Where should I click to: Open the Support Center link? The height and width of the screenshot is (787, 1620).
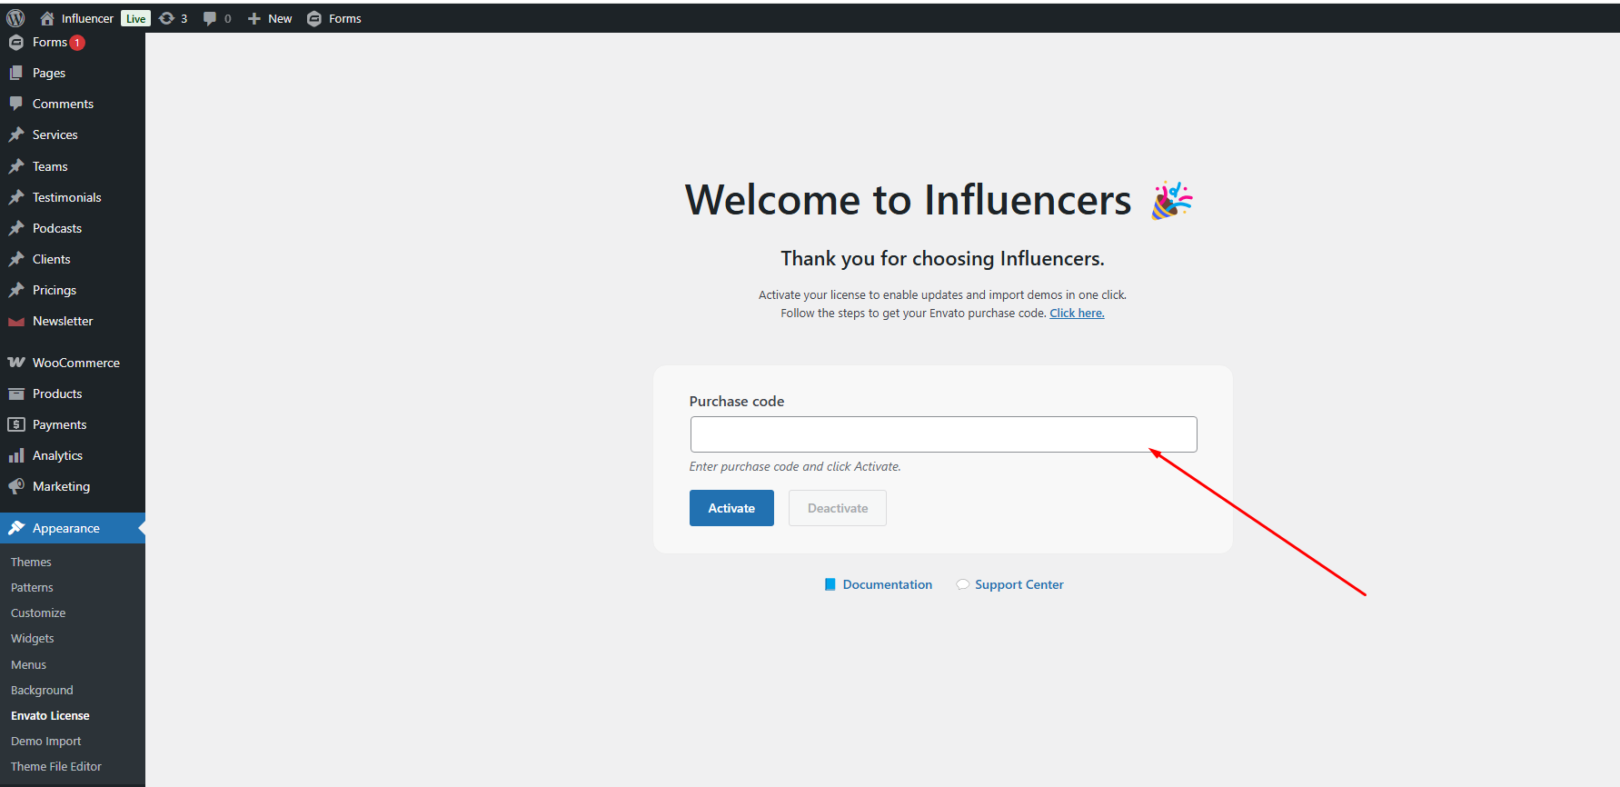pos(1019,584)
